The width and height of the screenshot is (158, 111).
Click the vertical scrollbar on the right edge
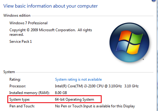pyautogui.click(x=157, y=55)
